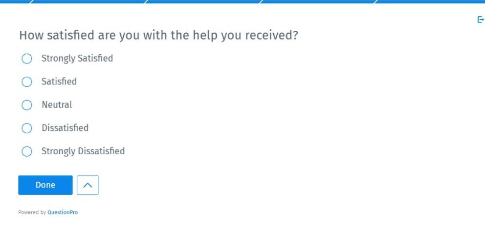This screenshot has width=485, height=230.
Task: Go back using the up chevron button
Action: tap(88, 185)
